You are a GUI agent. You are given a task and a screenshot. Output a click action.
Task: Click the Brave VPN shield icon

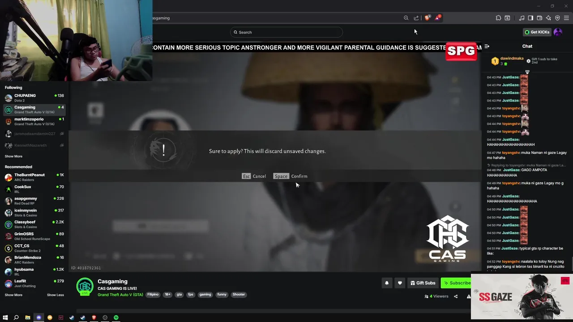[x=557, y=18]
